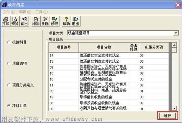Click the 输出 export toolbar icon
Screen dimensions: 182x123
pyautogui.click(x=24, y=21)
